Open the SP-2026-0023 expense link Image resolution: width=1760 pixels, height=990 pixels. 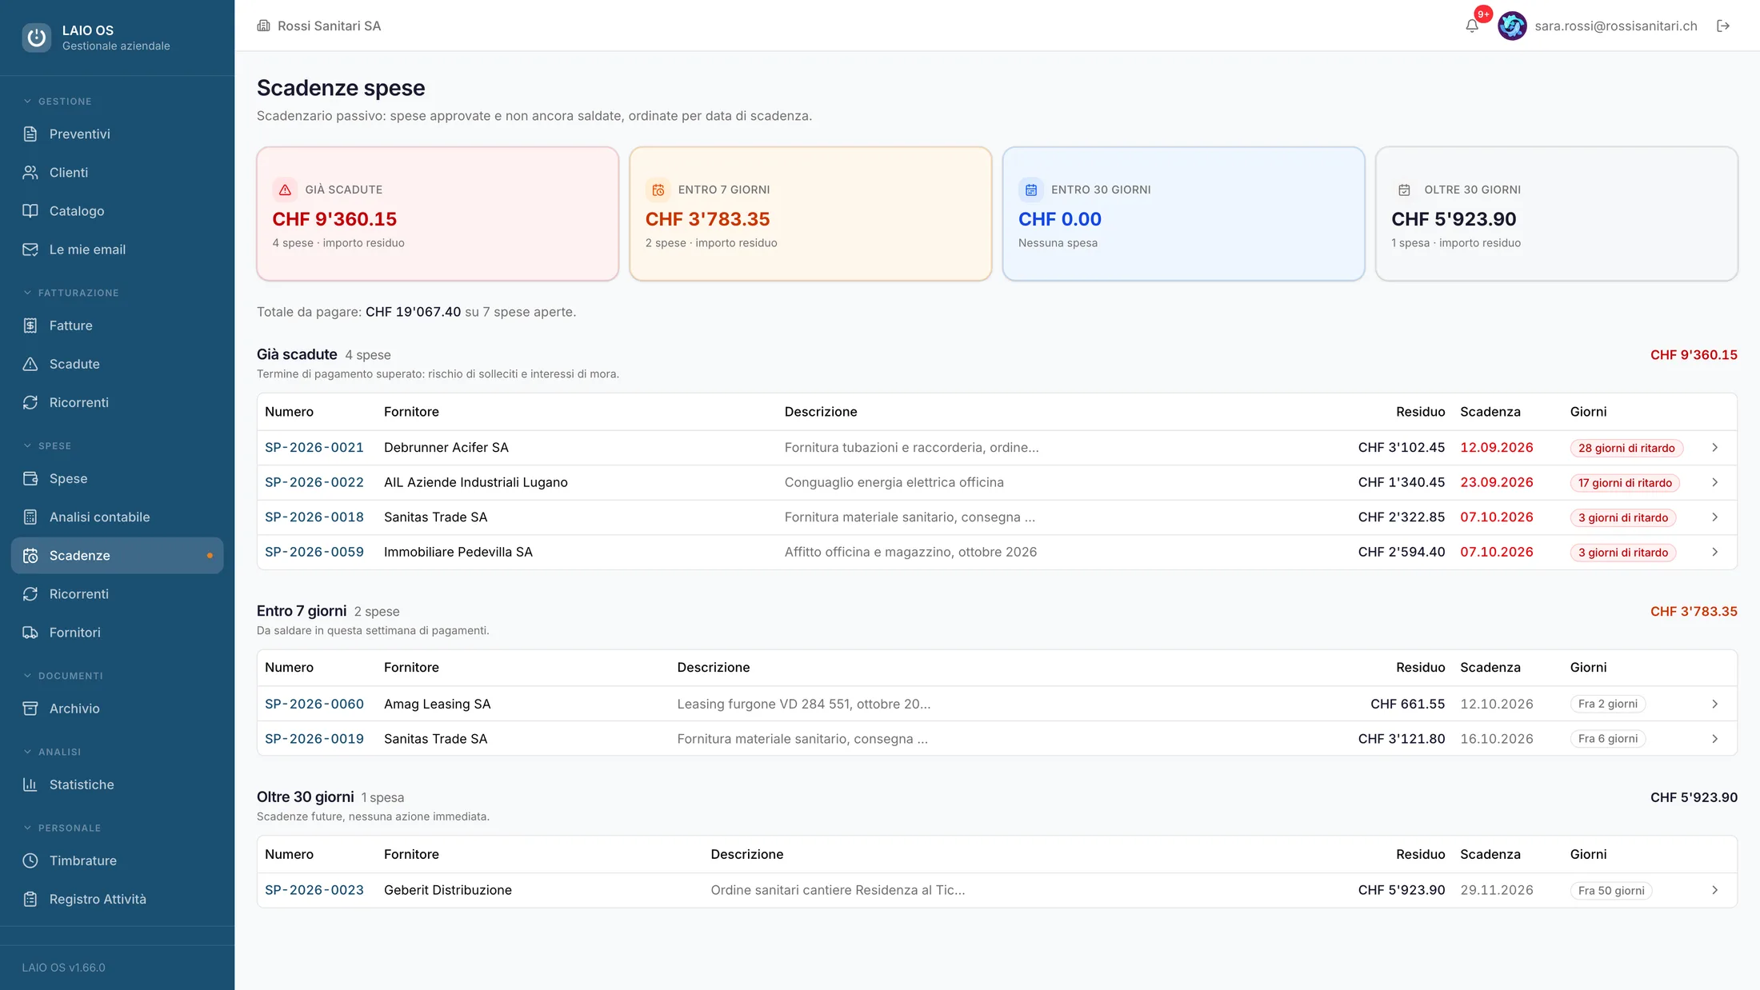click(x=314, y=890)
